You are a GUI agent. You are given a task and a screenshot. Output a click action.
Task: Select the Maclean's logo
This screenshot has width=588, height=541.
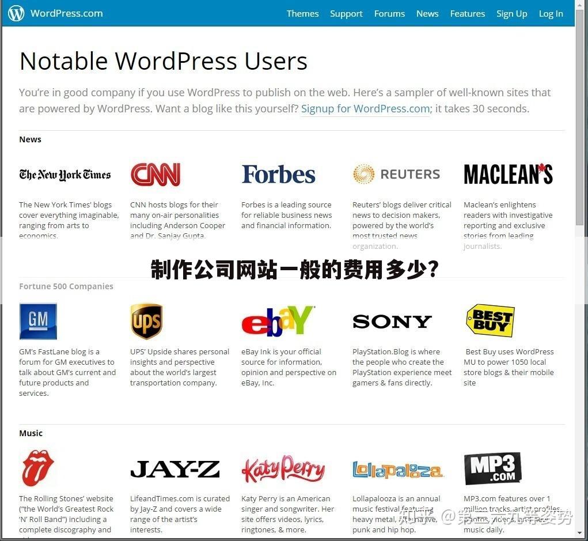[508, 173]
